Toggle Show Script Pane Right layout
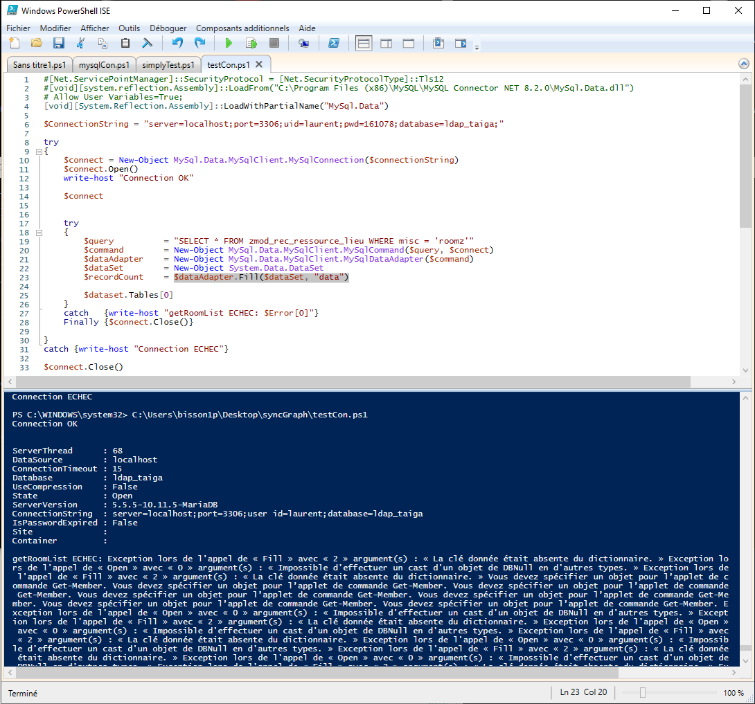755x704 pixels. tap(386, 44)
